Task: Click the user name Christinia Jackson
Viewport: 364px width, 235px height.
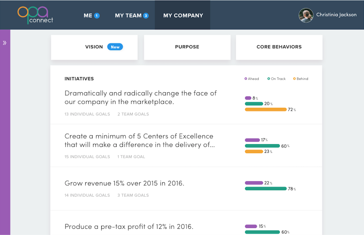Action: click(x=336, y=15)
